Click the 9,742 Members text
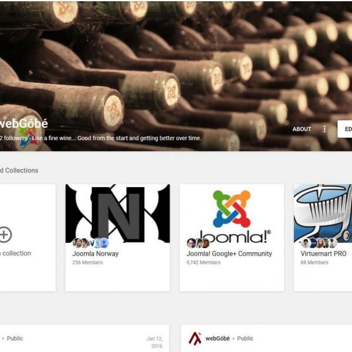Viewport: 352px width, 352px height. 204,262
